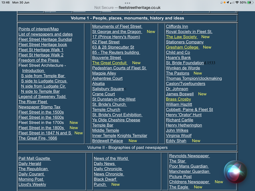The width and height of the screenshot is (255, 191).
Task: Open James Boswell link
Action: [x=180, y=94]
